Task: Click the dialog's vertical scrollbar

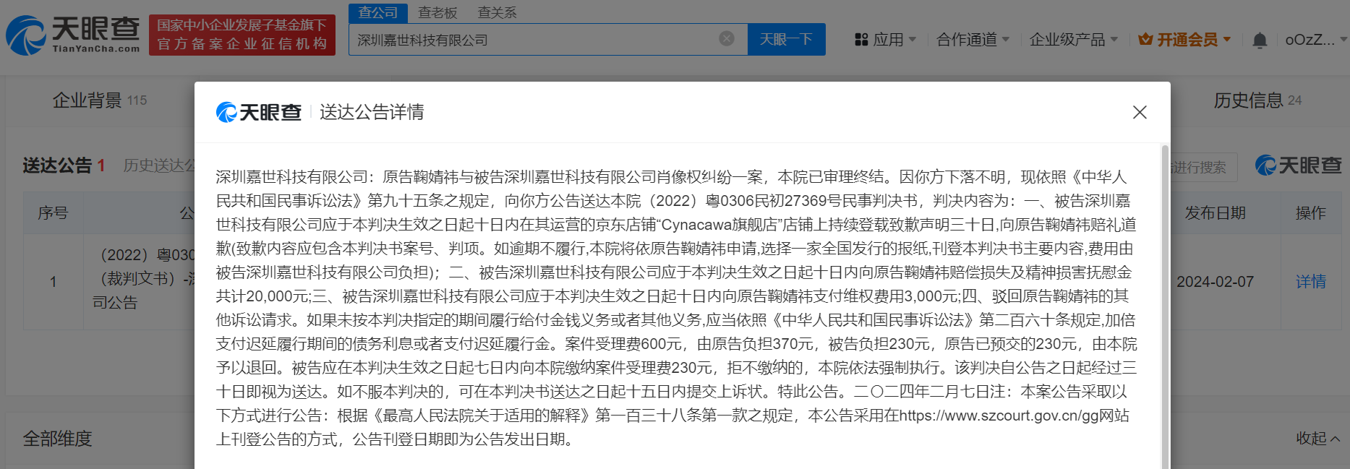Action: tap(1164, 304)
